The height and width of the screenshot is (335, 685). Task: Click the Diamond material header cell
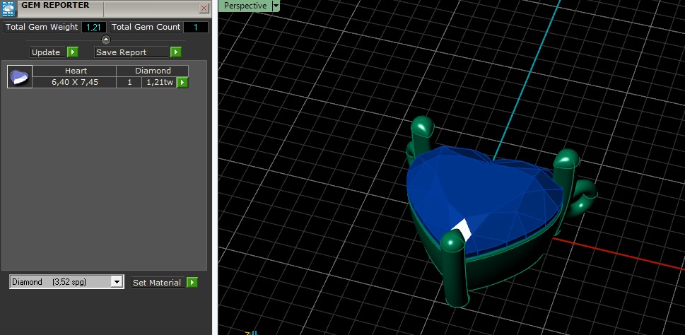click(x=153, y=71)
